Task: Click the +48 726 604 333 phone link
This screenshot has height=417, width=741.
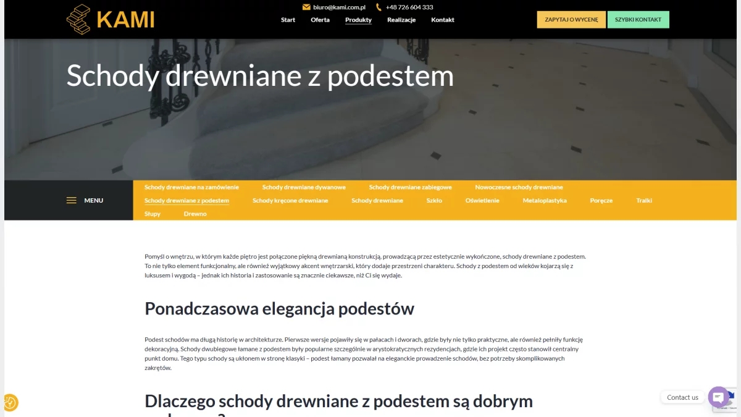Action: [x=409, y=7]
